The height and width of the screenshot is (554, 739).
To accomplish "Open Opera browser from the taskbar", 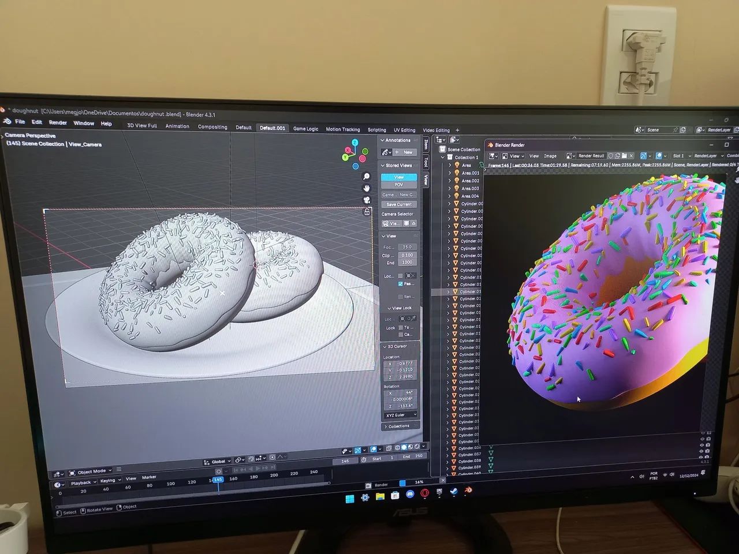I will click(425, 493).
